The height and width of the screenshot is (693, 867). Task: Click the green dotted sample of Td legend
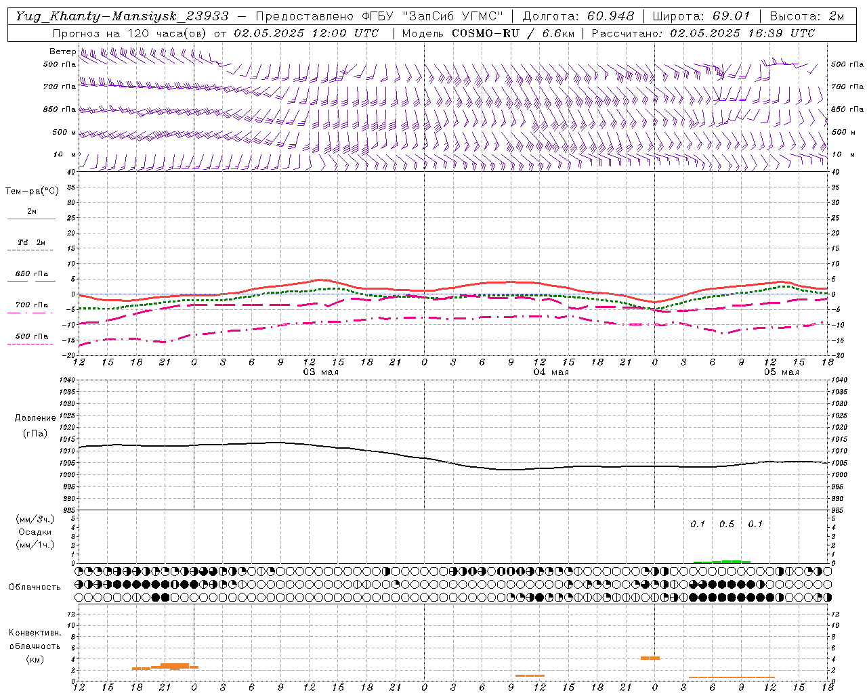click(x=30, y=250)
